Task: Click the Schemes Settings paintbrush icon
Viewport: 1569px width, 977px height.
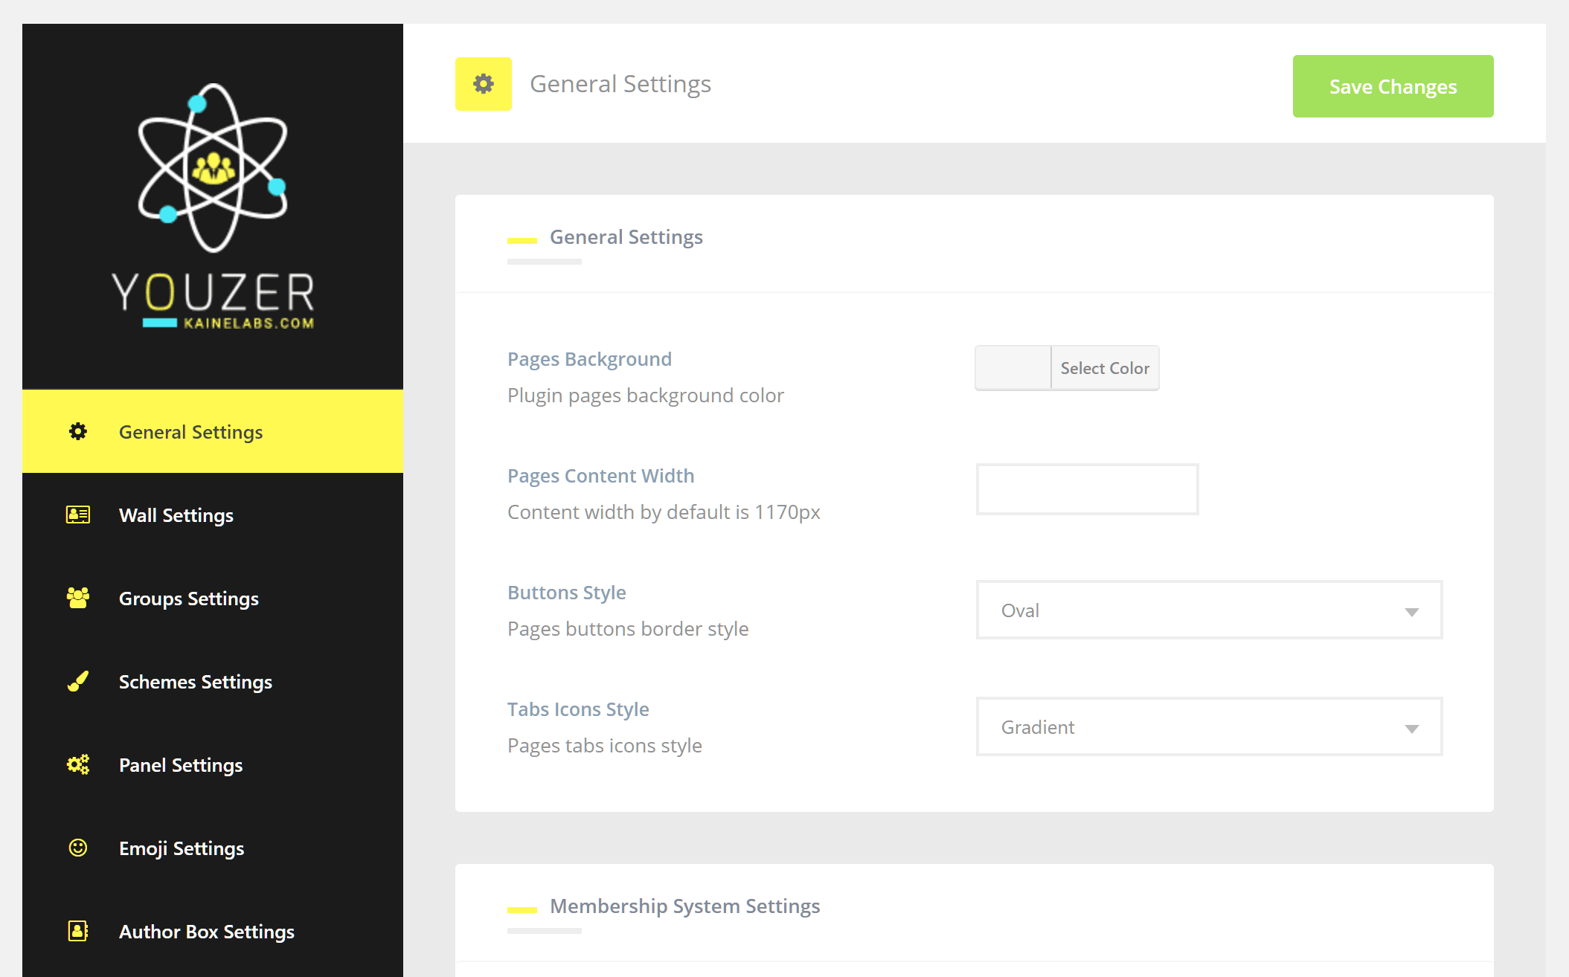Action: (x=78, y=681)
